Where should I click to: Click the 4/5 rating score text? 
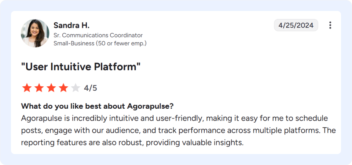[x=91, y=88]
